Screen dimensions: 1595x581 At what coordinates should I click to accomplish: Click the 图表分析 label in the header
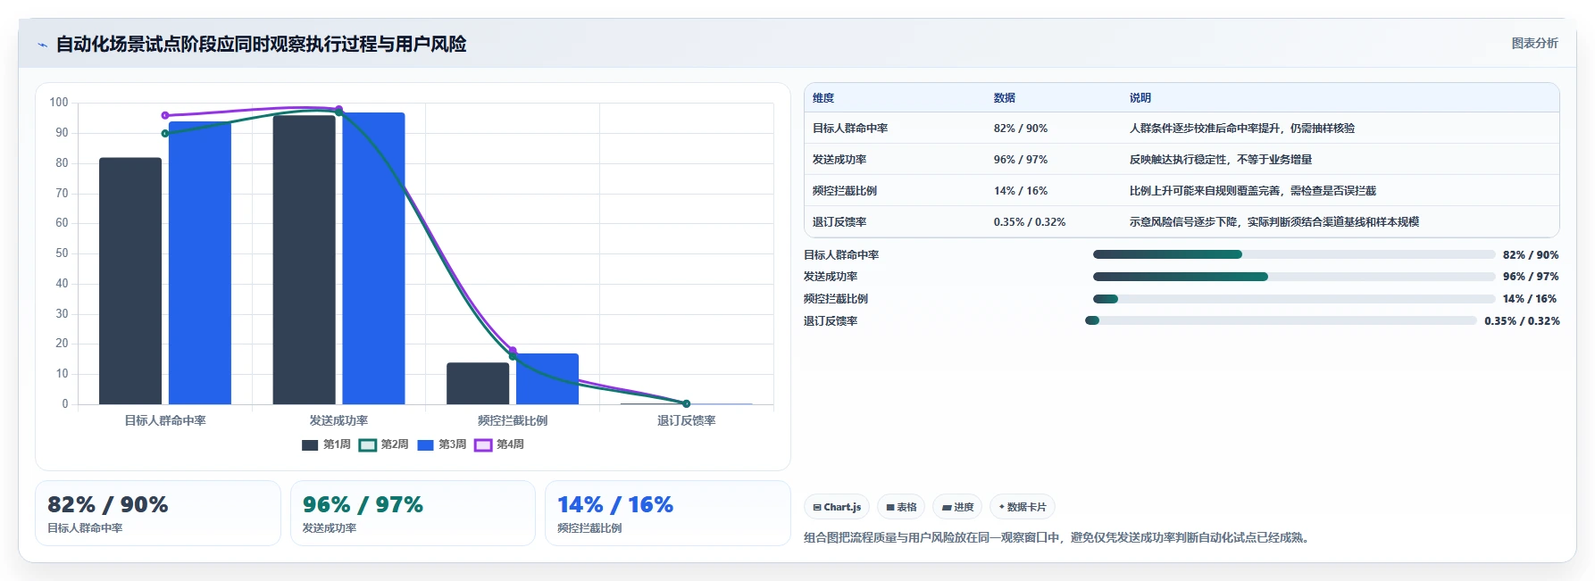[1534, 43]
